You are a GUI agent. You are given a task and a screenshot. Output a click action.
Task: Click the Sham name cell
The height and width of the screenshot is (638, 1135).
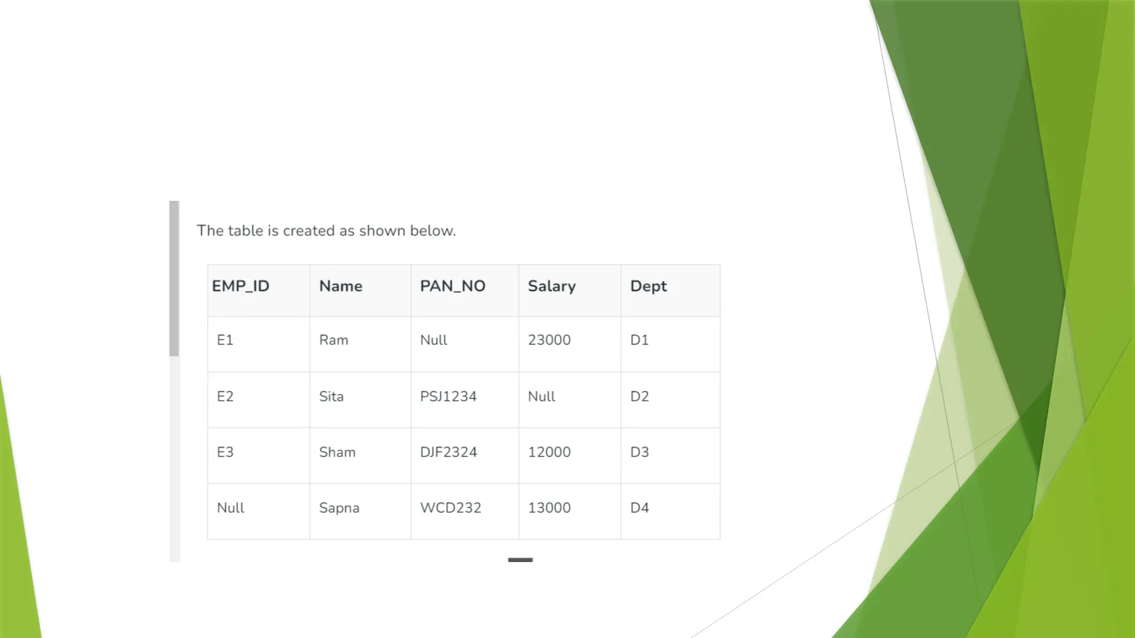tap(337, 452)
